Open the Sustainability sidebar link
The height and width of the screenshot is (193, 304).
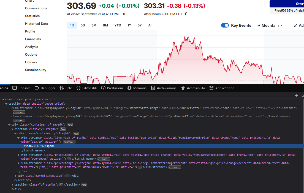[36, 70]
